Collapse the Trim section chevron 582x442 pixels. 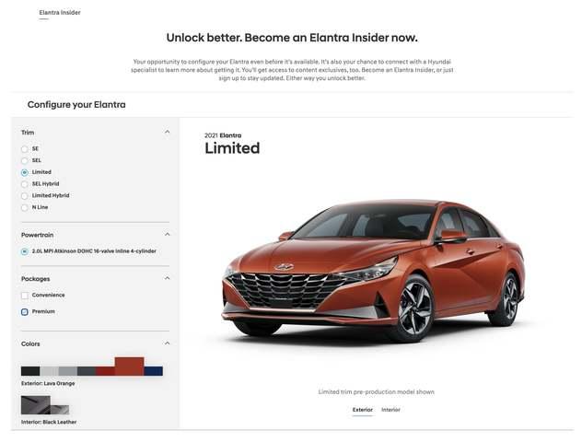coord(167,132)
